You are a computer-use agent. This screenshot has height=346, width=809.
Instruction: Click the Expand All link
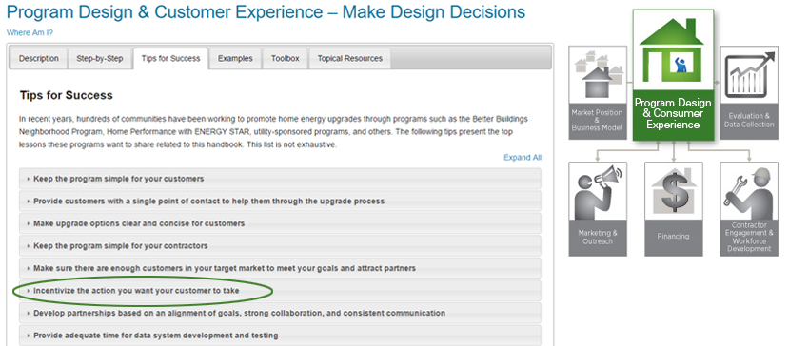click(523, 157)
